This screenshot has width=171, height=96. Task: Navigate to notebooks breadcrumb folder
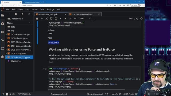(x=17, y=19)
